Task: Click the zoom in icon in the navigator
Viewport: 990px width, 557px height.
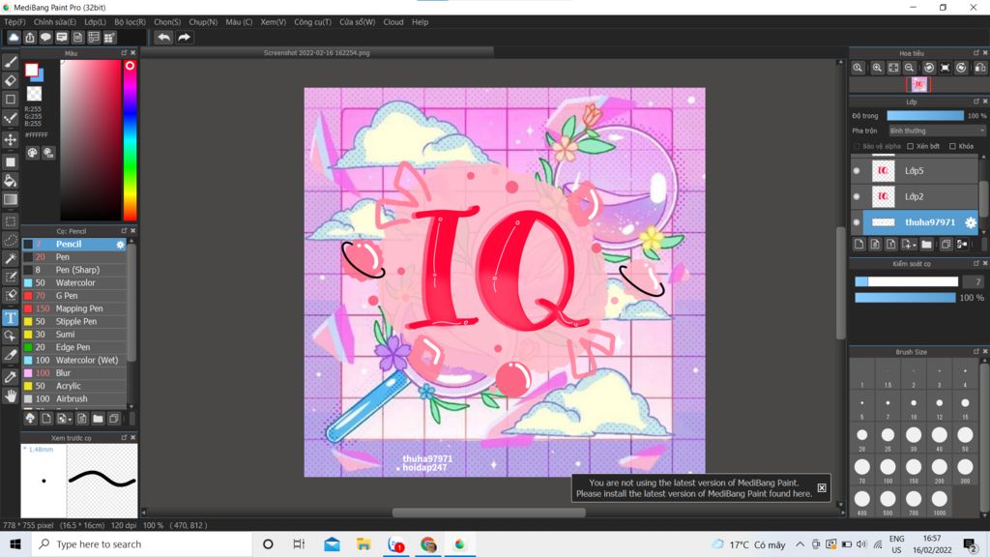Action: pyautogui.click(x=877, y=68)
